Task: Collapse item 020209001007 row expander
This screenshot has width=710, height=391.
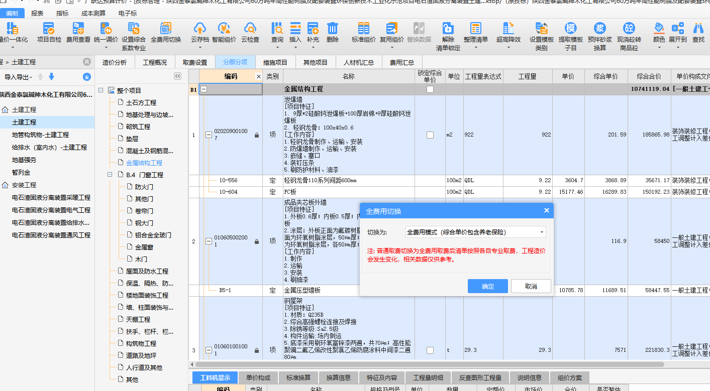Action: 209,135
